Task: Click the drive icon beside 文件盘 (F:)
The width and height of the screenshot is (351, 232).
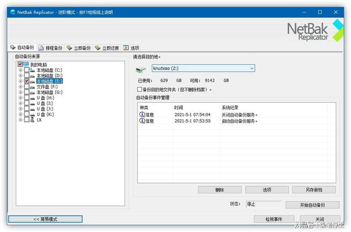Action: (33, 86)
